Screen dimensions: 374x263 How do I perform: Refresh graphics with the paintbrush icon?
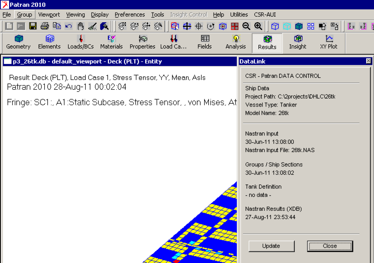[x=104, y=26]
